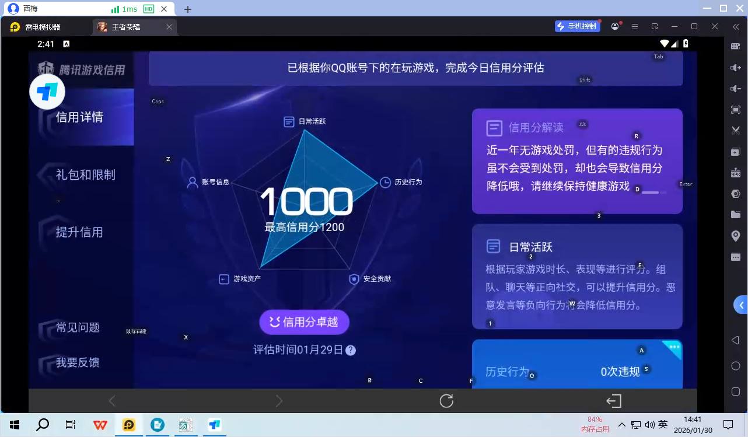
Task: Open the hamburger menu in the emulator toolbar
Action: (x=634, y=26)
